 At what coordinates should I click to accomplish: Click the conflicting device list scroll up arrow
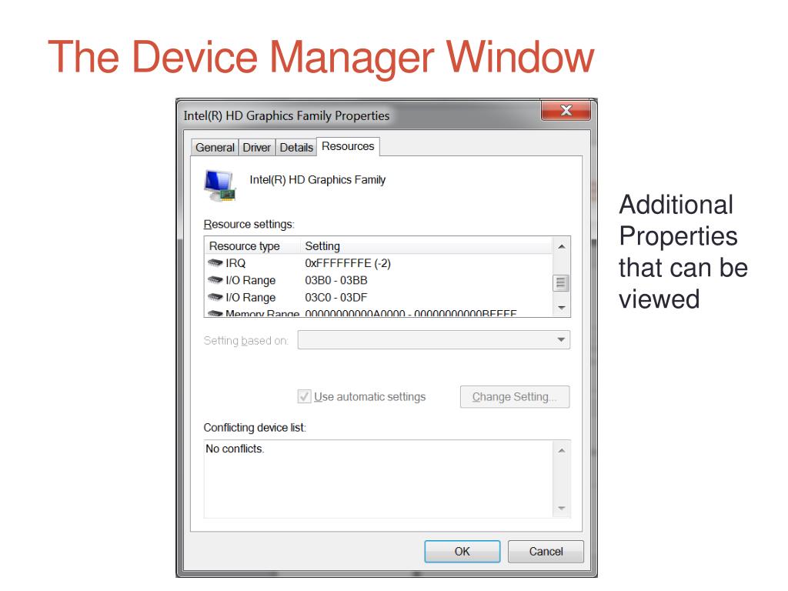[x=561, y=450]
